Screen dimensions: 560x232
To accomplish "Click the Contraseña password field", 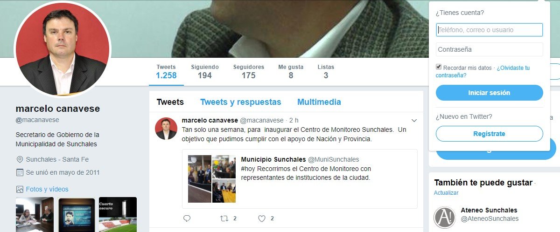I will point(490,49).
